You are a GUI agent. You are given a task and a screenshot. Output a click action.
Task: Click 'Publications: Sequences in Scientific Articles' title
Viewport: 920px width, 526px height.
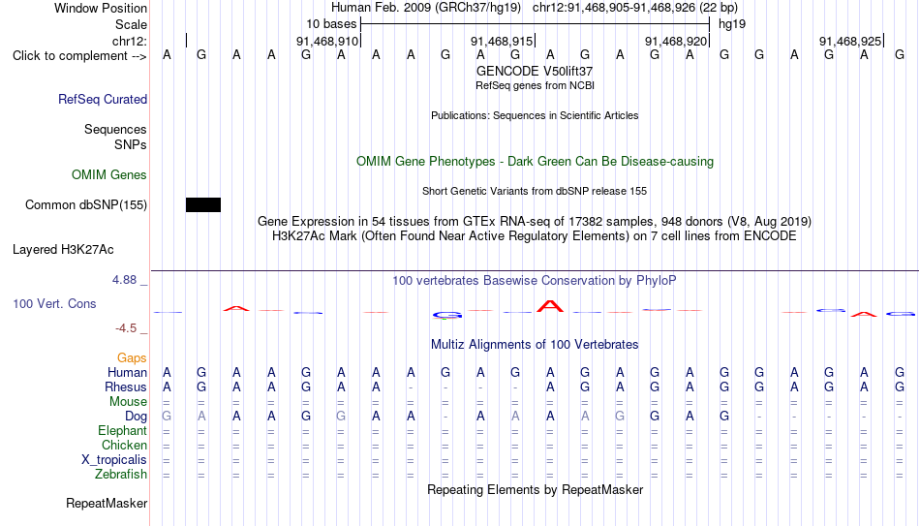click(x=535, y=115)
